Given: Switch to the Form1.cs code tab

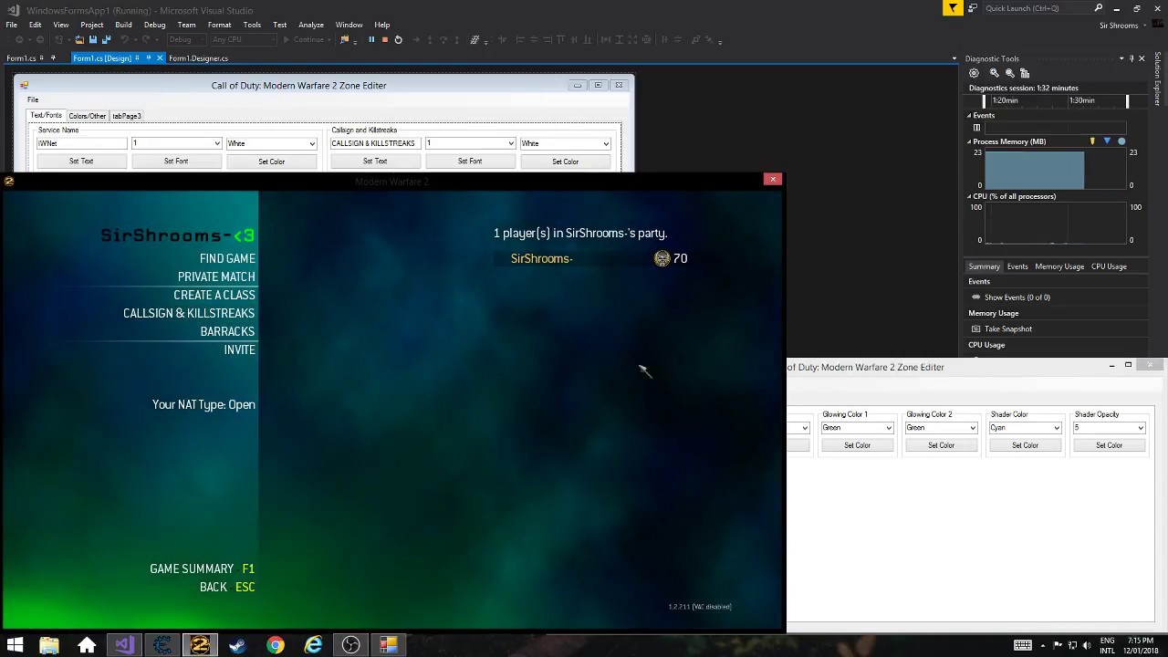Looking at the screenshot, I should [x=21, y=58].
